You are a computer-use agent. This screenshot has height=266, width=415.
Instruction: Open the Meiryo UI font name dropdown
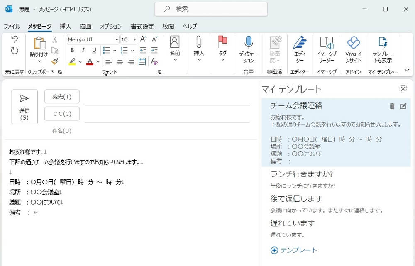[x=116, y=39]
